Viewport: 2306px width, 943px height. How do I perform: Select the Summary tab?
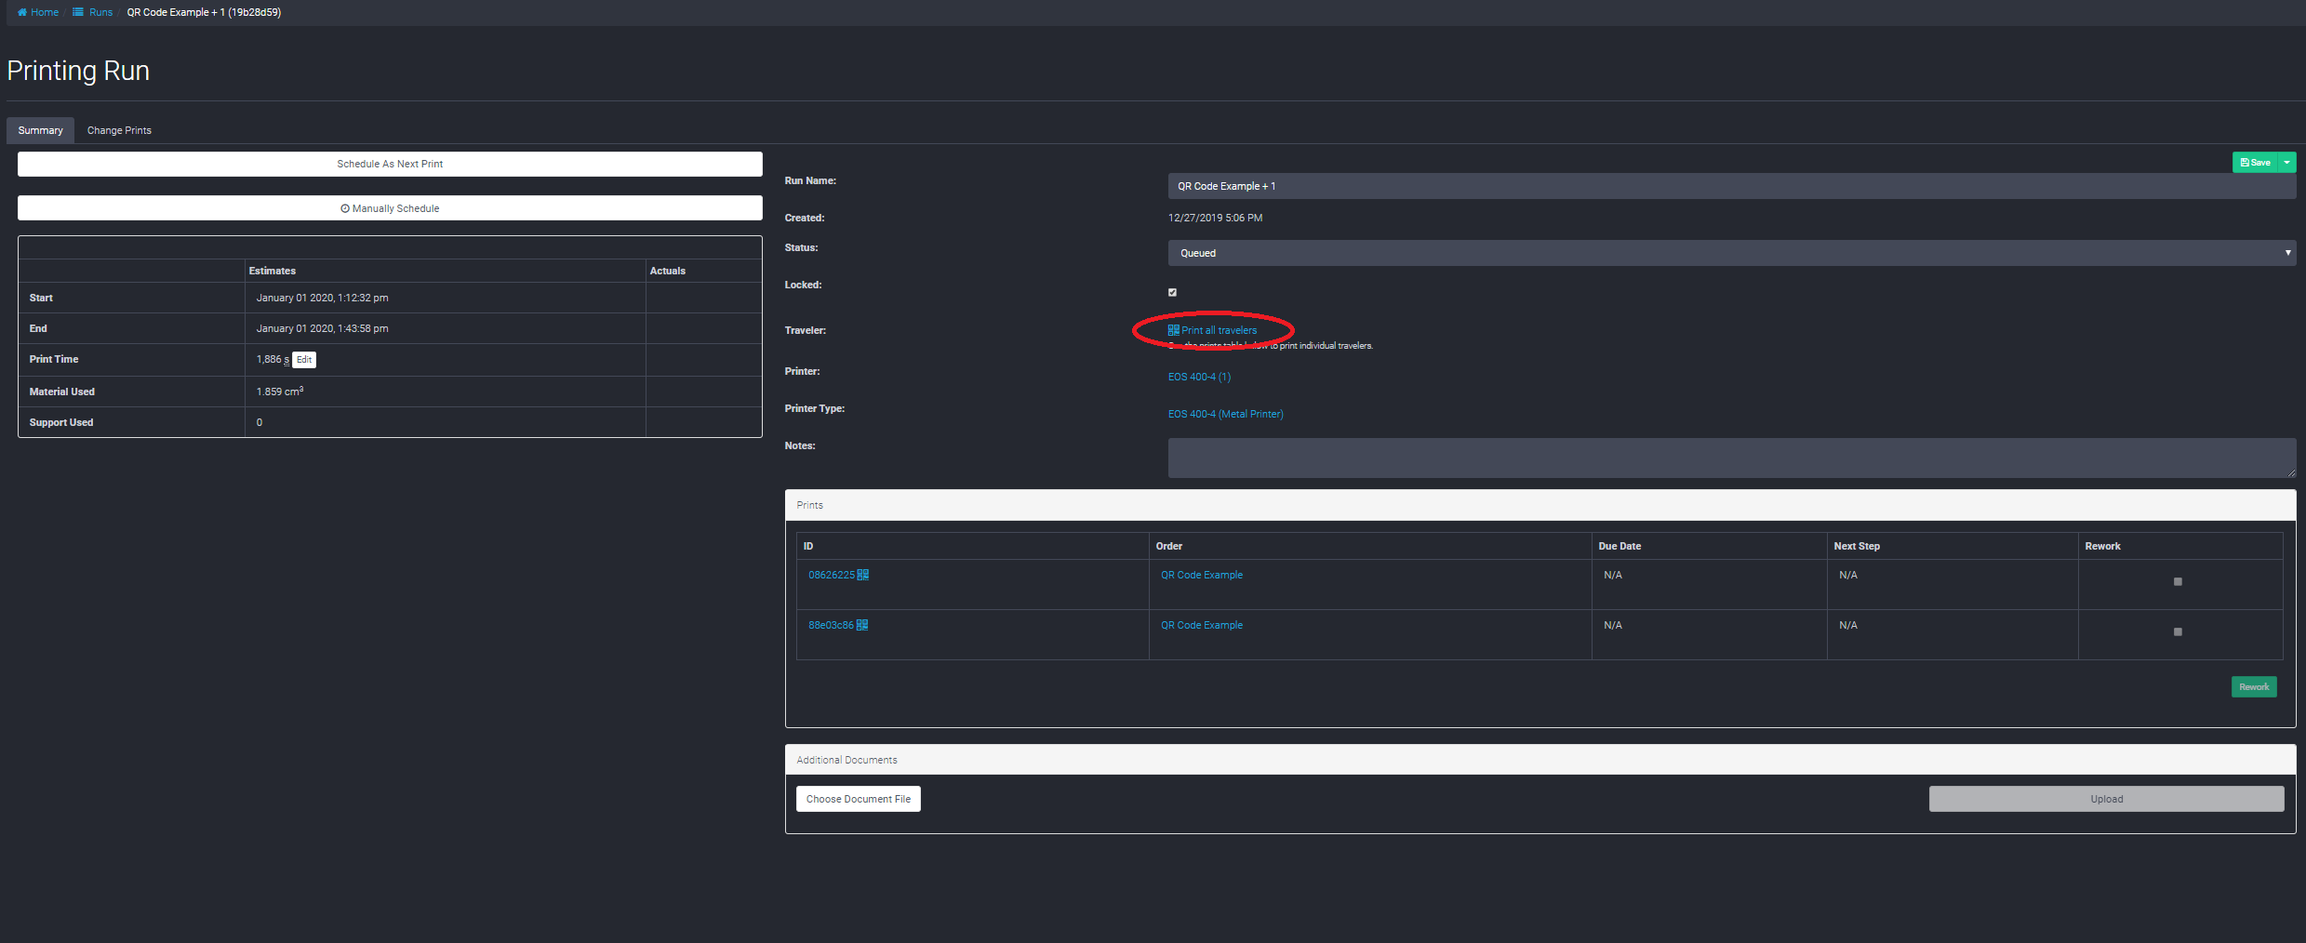coord(40,130)
